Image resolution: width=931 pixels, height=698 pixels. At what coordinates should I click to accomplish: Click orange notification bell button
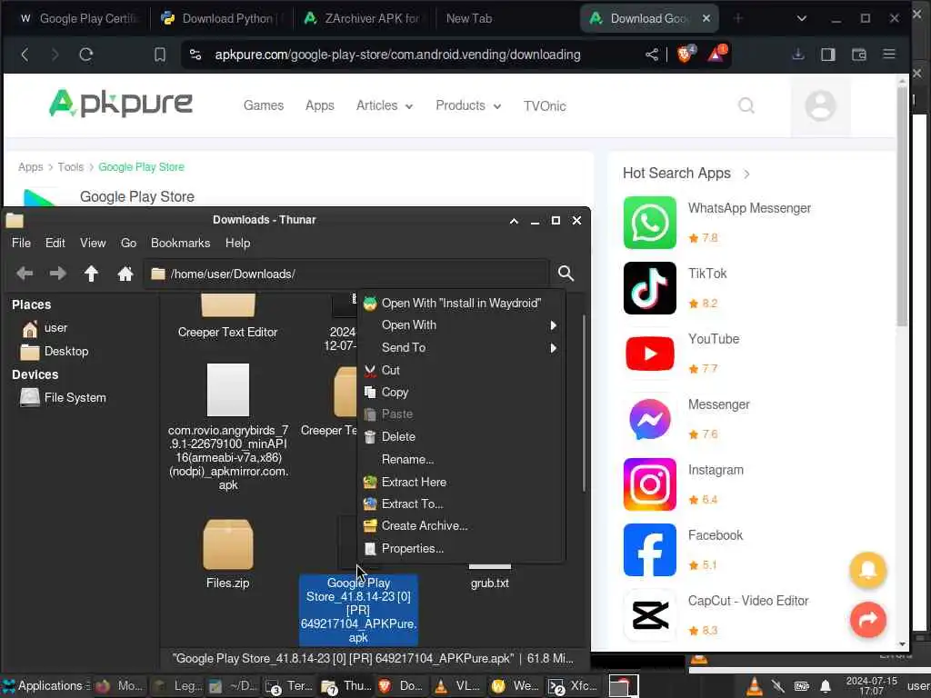pos(867,570)
